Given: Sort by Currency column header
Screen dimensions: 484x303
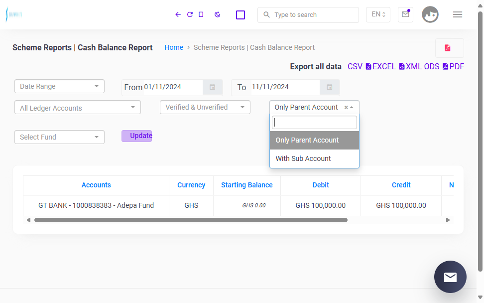Looking at the screenshot, I should pos(191,185).
